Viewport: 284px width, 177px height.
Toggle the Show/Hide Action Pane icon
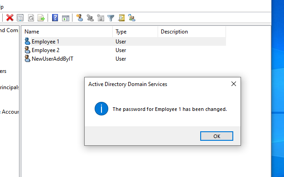[x=66, y=18]
